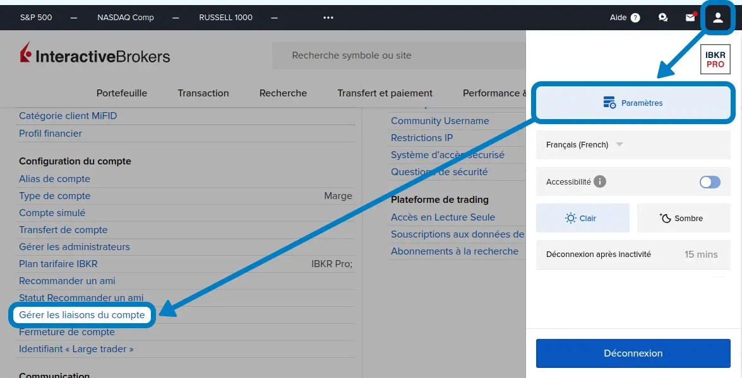
Task: Toggle the Accessibilité switch
Action: point(710,182)
